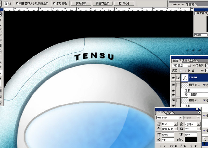This screenshot has width=208, height=148.
Task: Open the File Browser tab
Action: [177, 4]
